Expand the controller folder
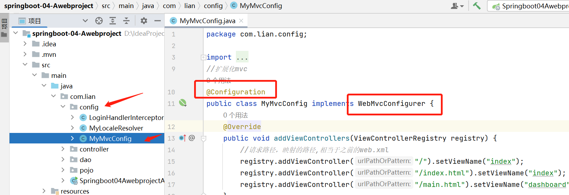The image size is (569, 195). 63,149
